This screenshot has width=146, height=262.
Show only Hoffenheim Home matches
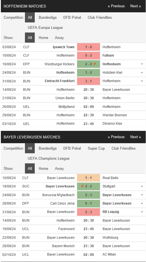coord(43,38)
